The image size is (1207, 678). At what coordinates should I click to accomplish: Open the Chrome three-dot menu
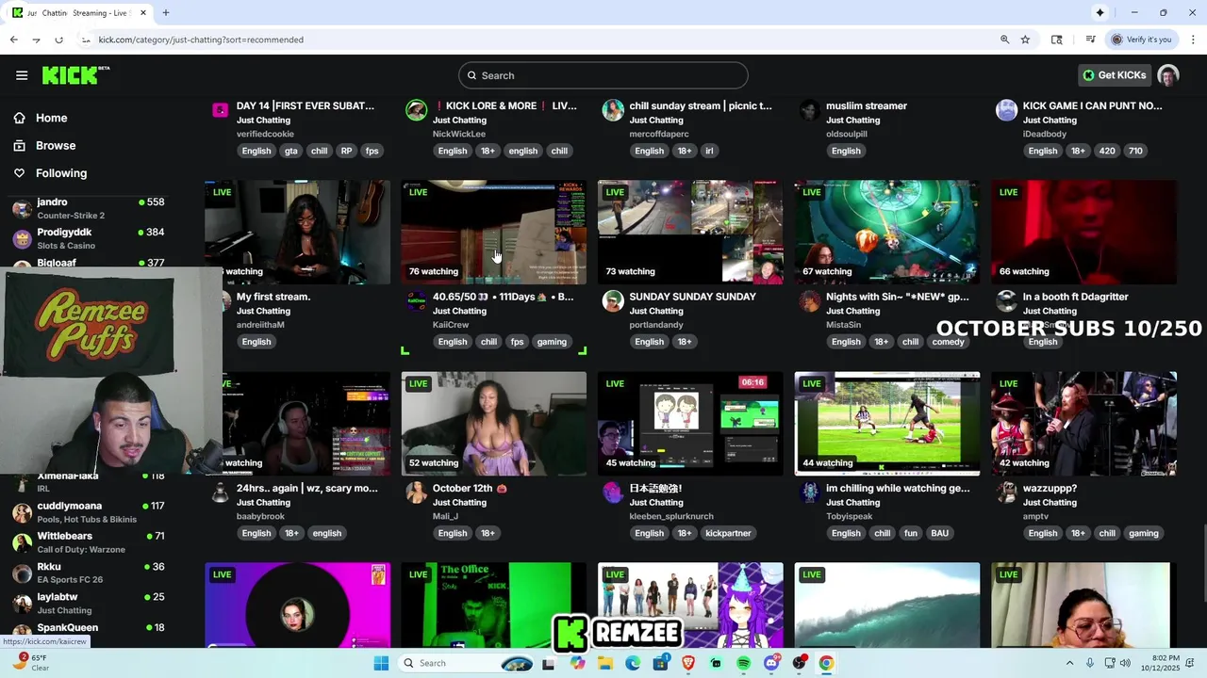pyautogui.click(x=1193, y=40)
